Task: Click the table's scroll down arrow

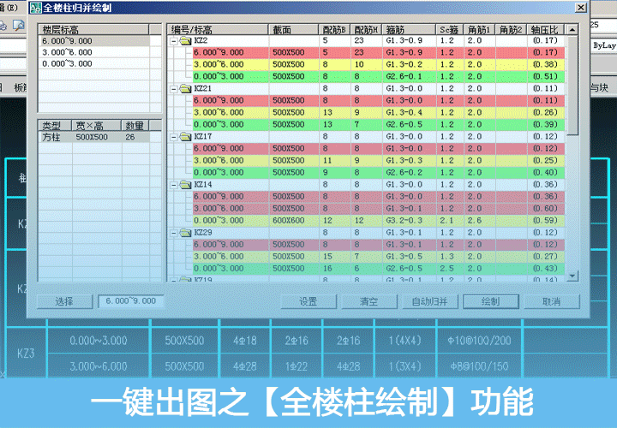Action: (x=573, y=277)
